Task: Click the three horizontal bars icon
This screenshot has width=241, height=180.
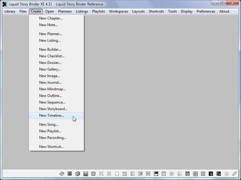Action: [x=203, y=174]
